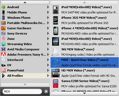
Task: Expand the PowerPoint submenu arrow
Action: (x=48, y=70)
